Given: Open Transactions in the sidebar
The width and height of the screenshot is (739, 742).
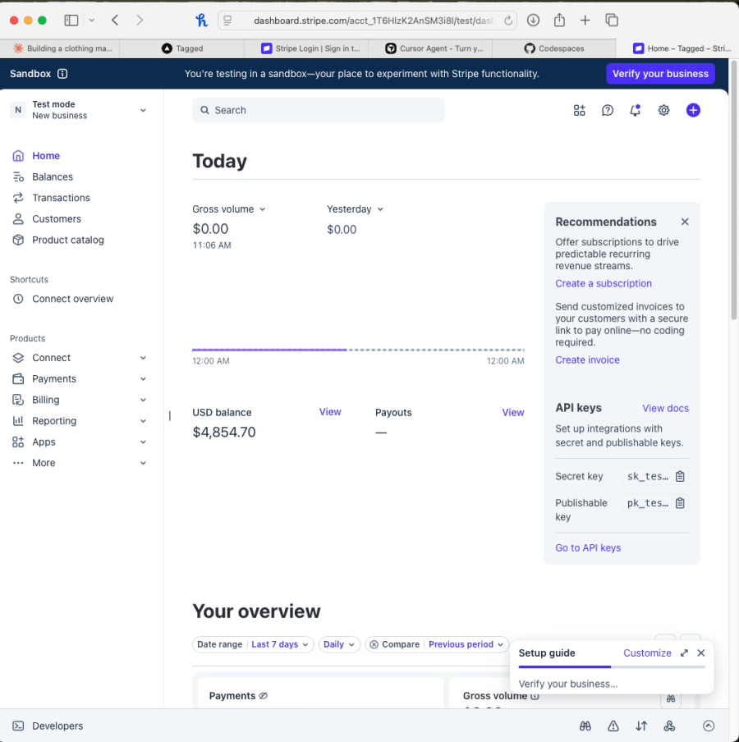Looking at the screenshot, I should coord(61,198).
